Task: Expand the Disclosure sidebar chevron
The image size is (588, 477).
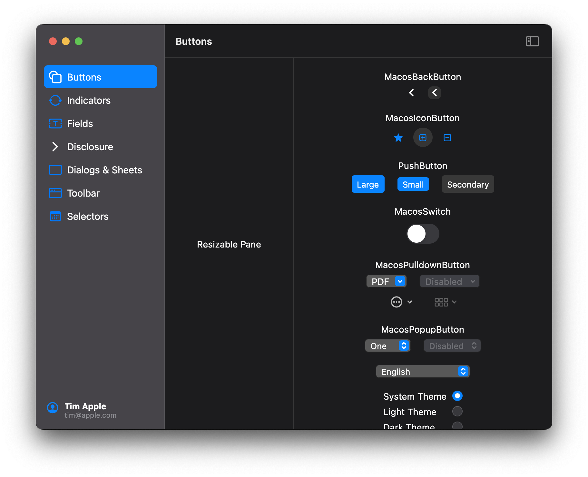Action: click(x=55, y=147)
